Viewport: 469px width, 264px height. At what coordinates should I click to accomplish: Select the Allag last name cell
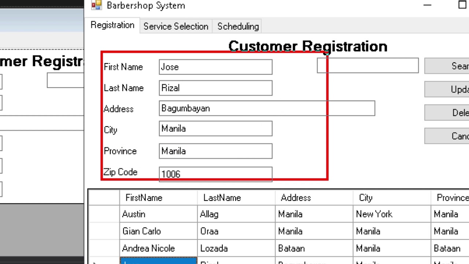click(236, 214)
